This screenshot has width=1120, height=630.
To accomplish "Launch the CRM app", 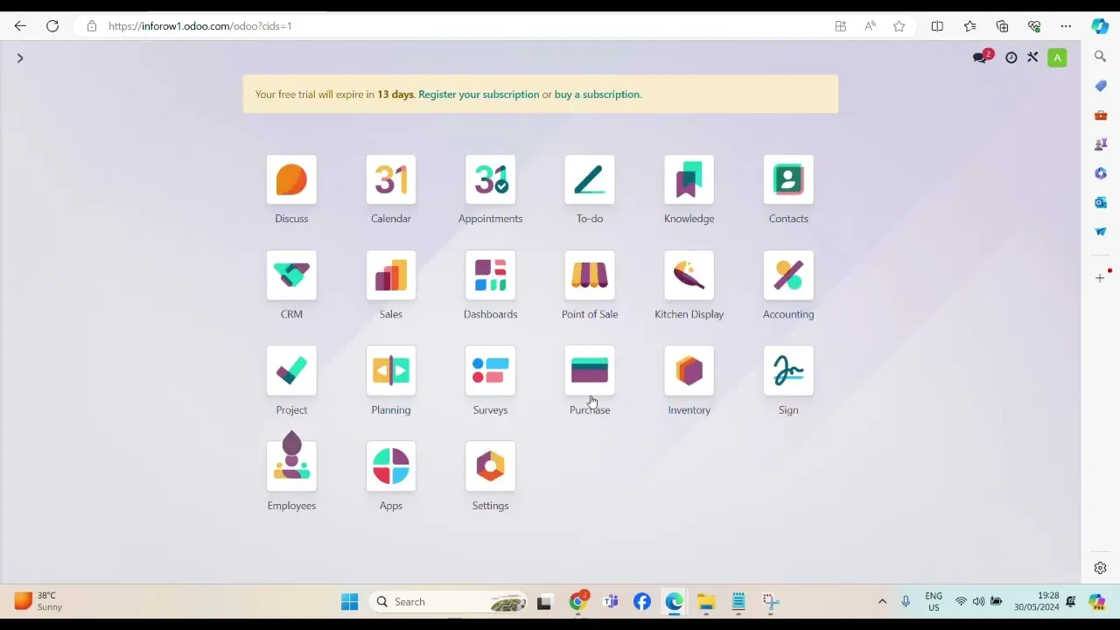I will pos(291,276).
